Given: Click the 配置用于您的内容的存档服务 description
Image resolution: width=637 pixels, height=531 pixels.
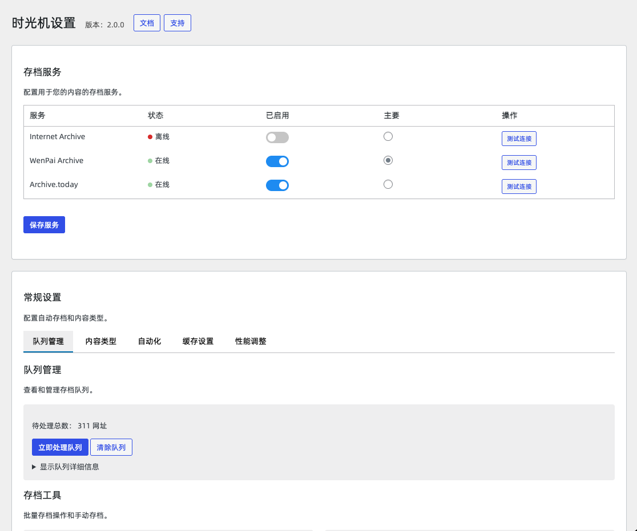Looking at the screenshot, I should (x=73, y=92).
